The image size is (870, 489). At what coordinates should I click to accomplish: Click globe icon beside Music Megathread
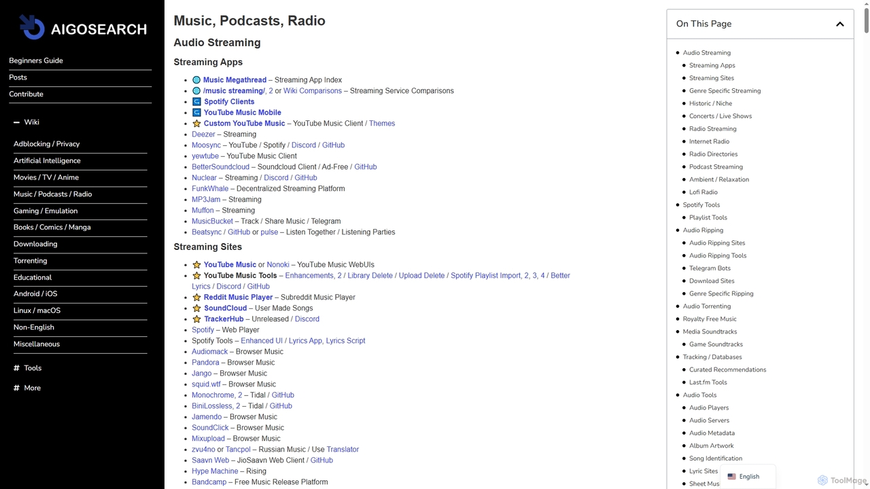click(196, 80)
